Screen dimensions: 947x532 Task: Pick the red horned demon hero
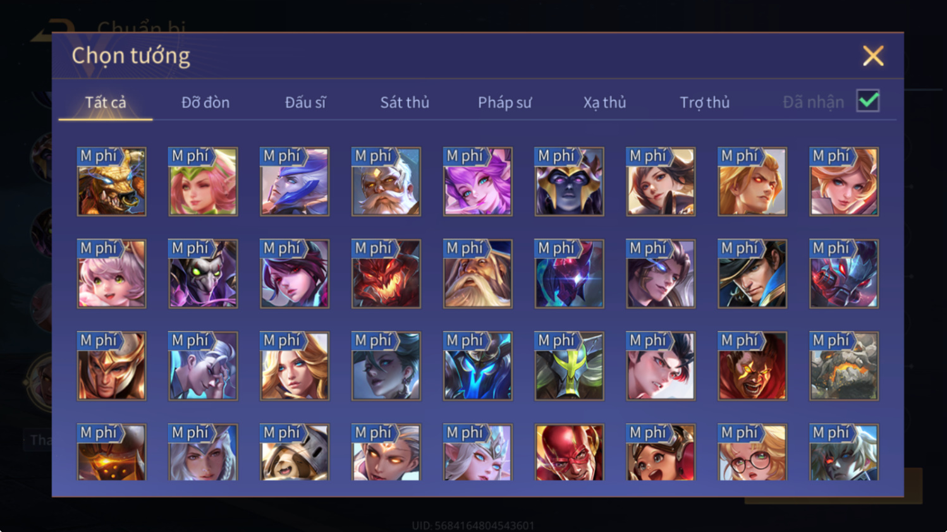click(386, 274)
